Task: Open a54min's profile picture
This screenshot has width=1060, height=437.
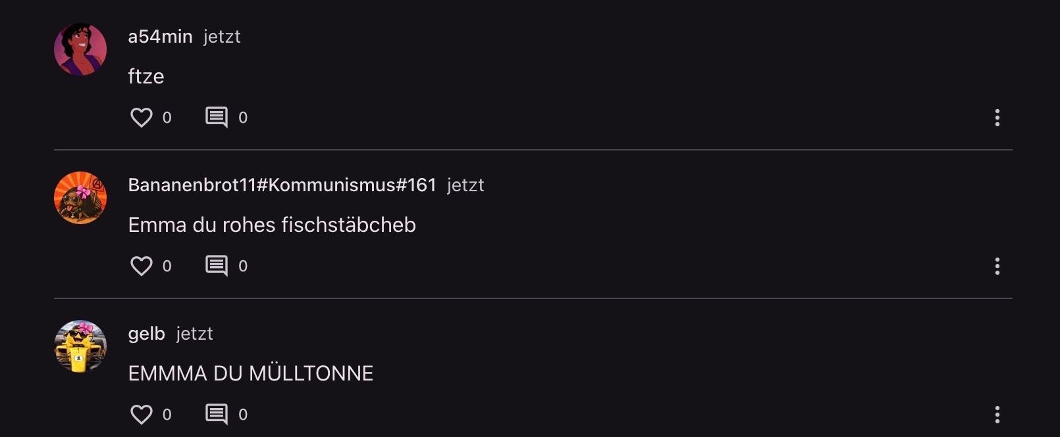Action: pos(80,49)
